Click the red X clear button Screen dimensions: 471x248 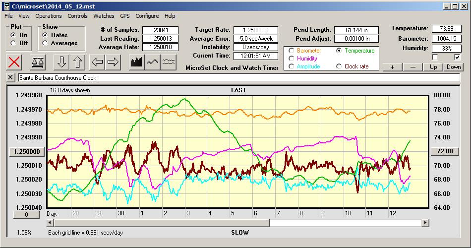14,62
